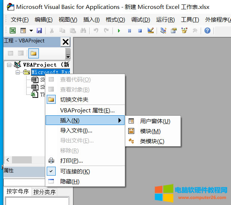Click the Paste toolbar icon
Image resolution: width=231 pixels, height=205 pixels.
coord(73,31)
